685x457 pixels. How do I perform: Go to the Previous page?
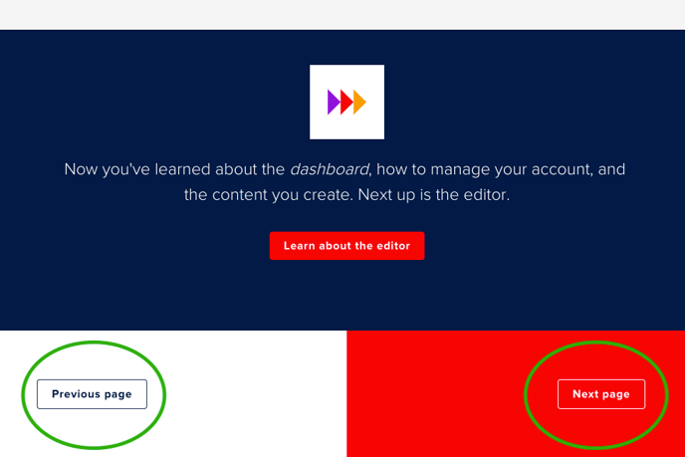tap(92, 394)
